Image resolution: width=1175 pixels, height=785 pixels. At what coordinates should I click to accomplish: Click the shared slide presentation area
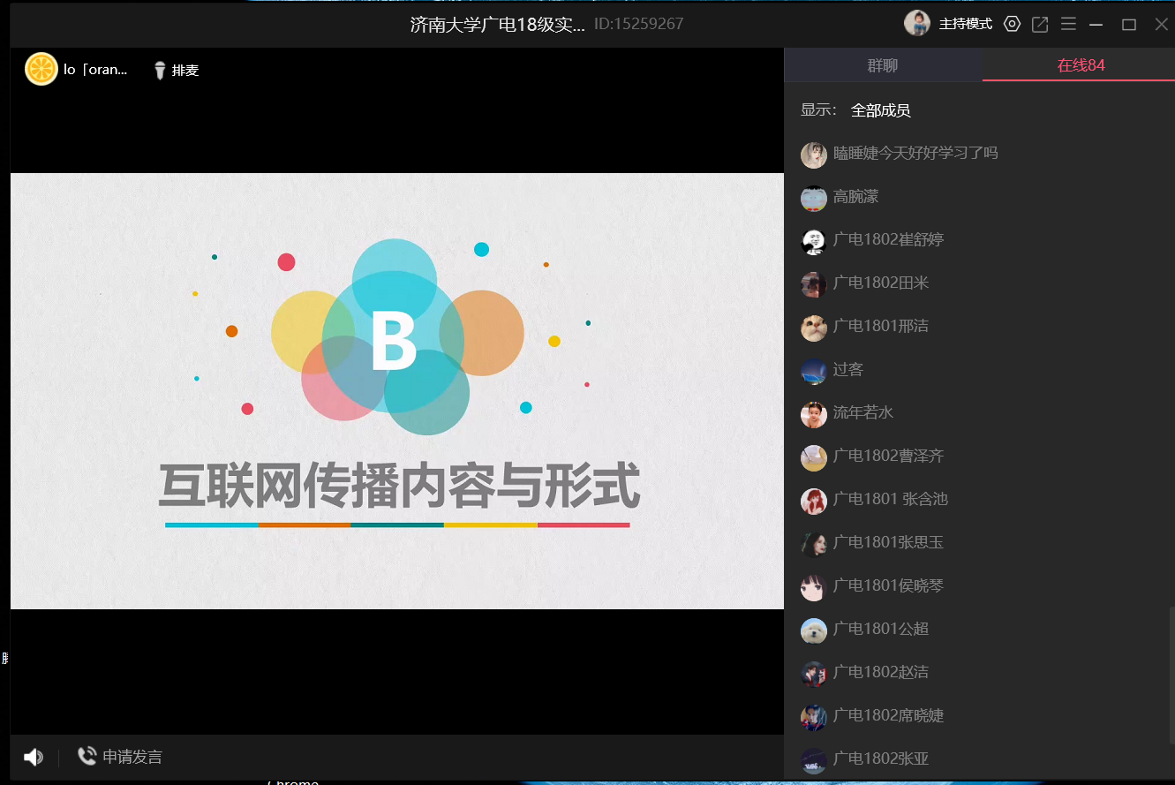396,390
